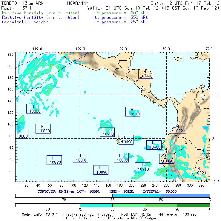Select the bottommost L 10890 low marker
This screenshot has height=221, width=221.
[x=101, y=170]
